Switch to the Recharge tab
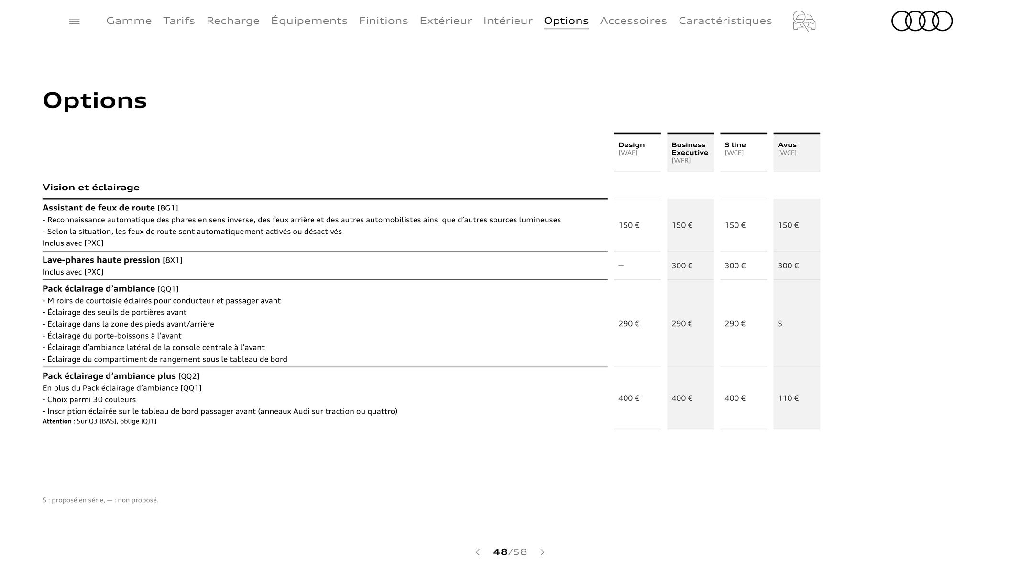 (233, 21)
